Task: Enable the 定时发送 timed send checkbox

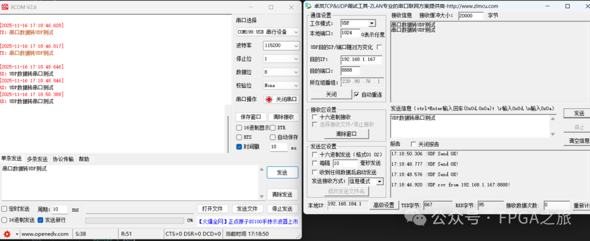Action: (x=4, y=209)
